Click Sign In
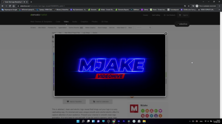 [185, 15]
